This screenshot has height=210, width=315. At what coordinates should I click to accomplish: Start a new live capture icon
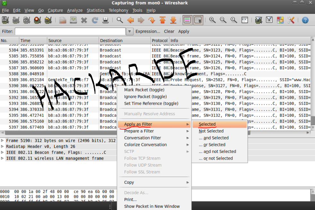coord(27,20)
